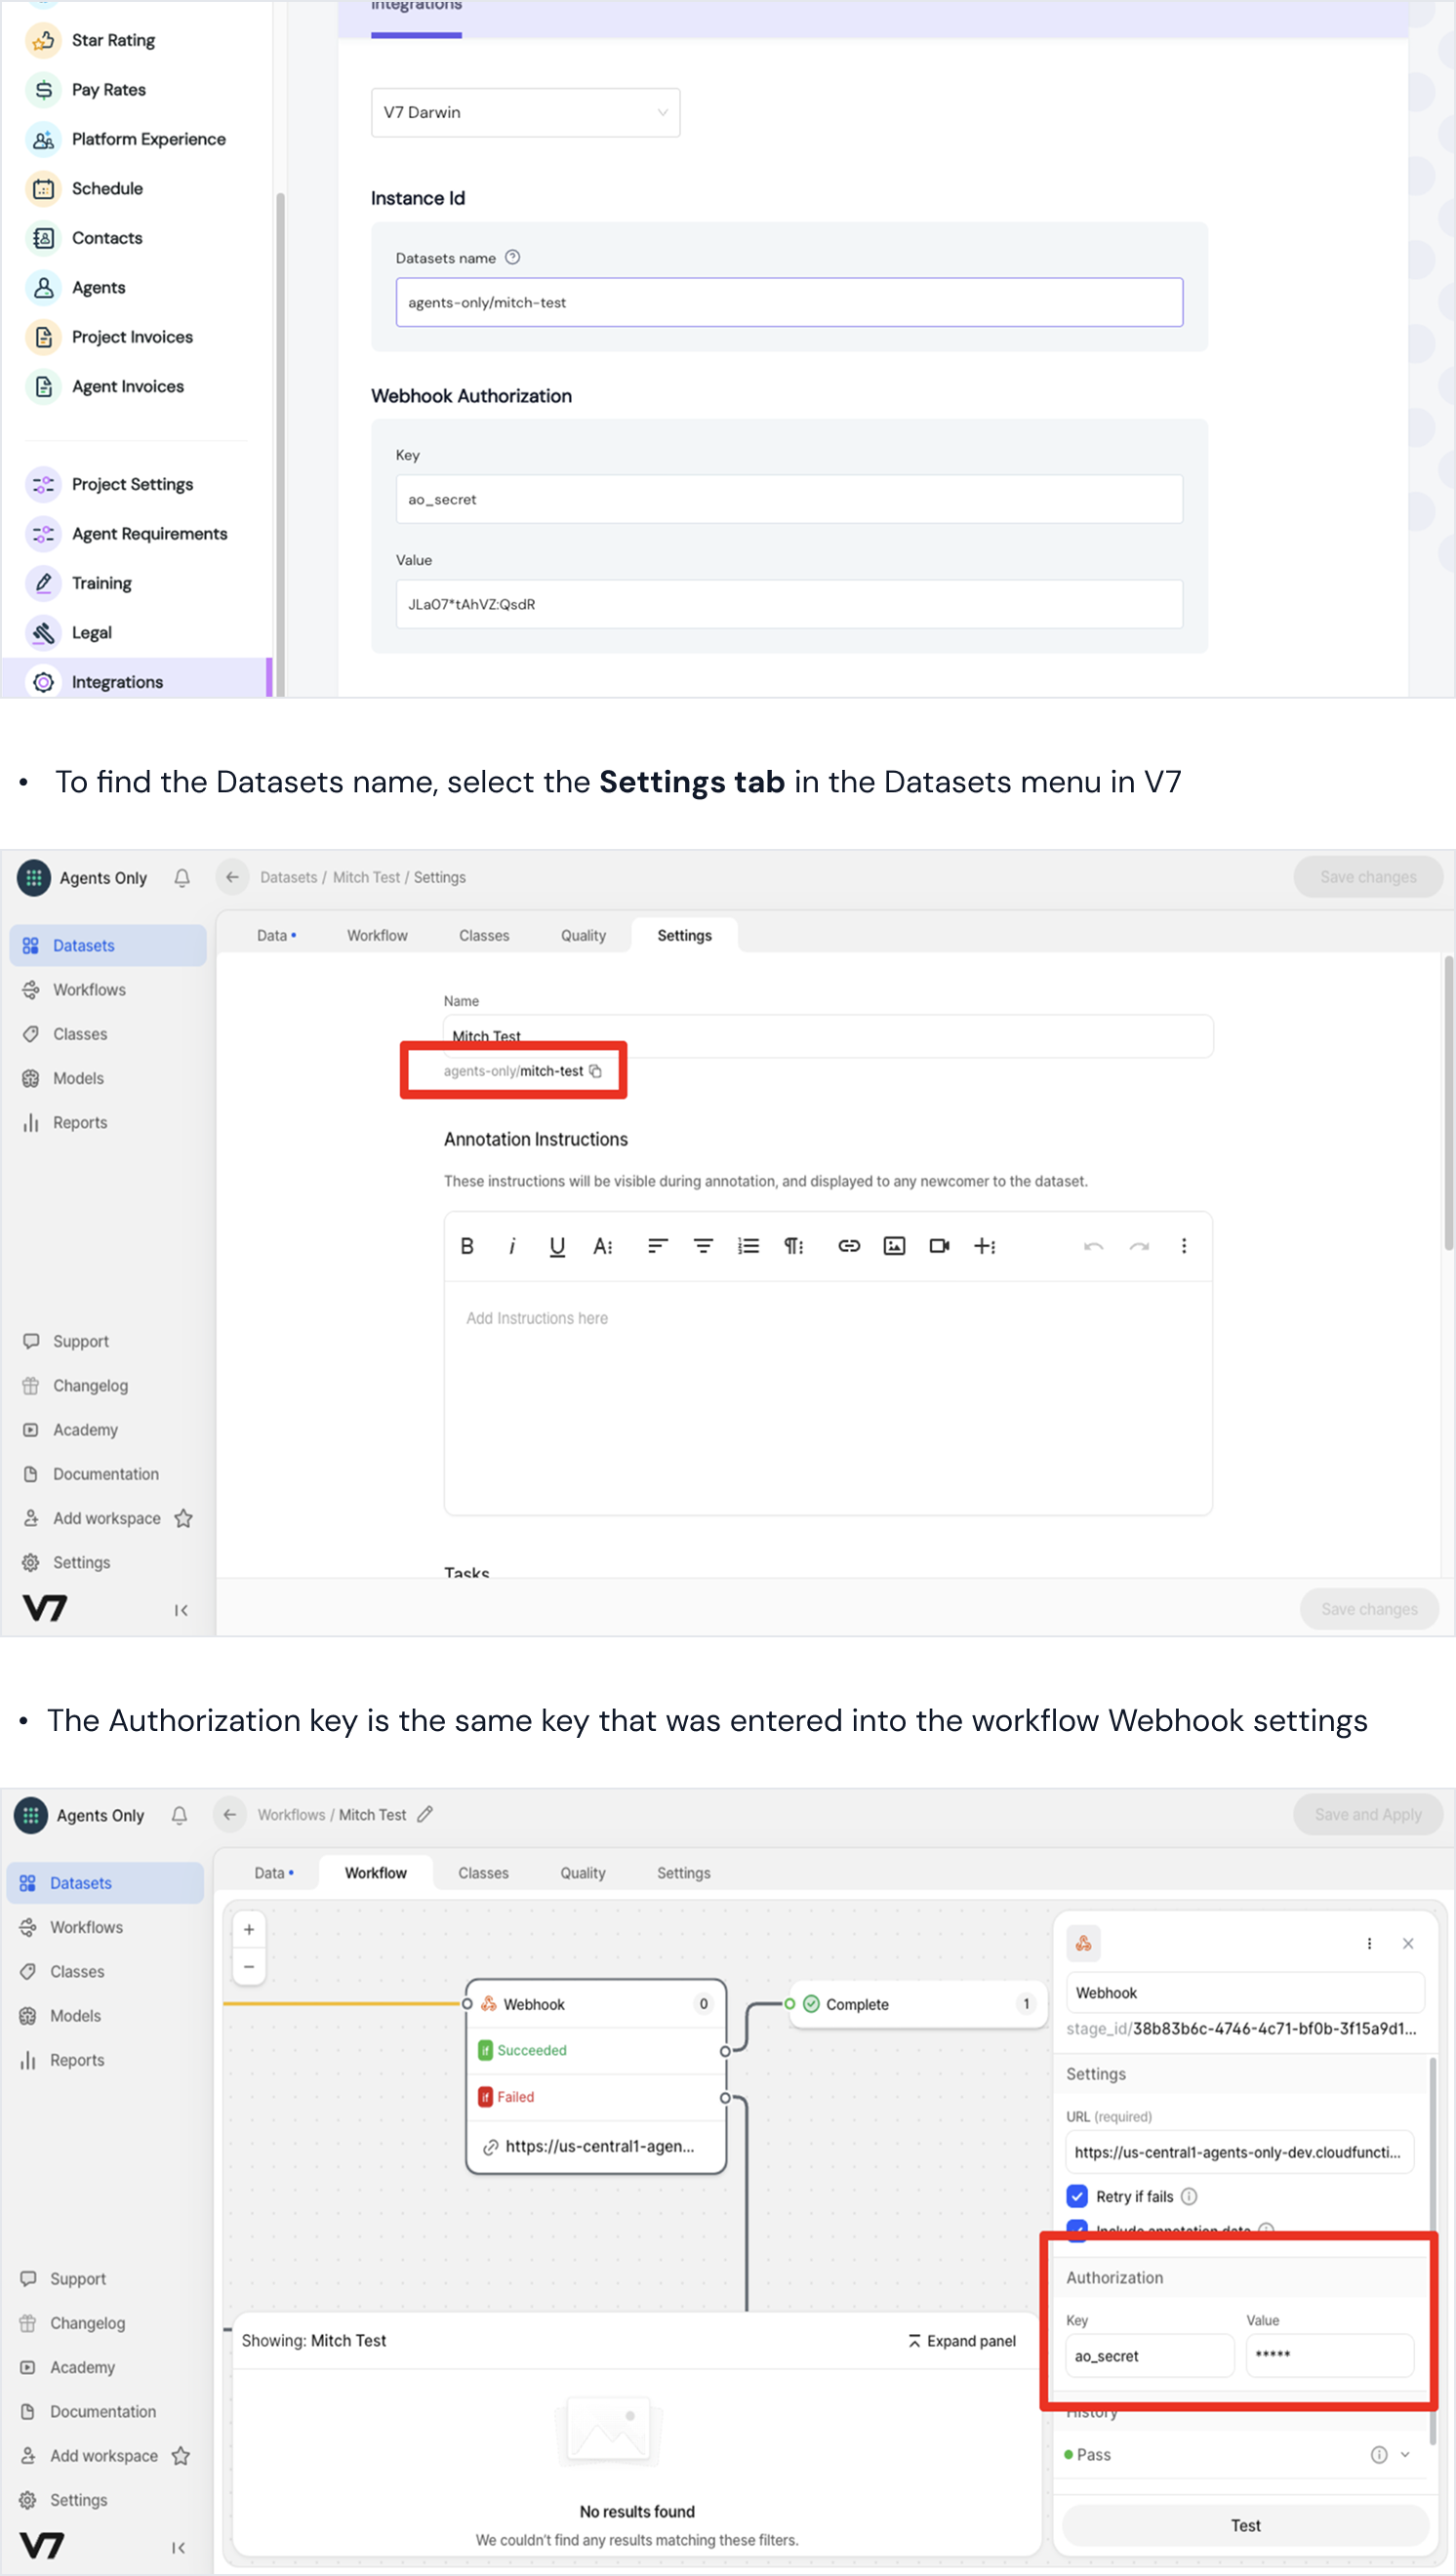Select the Complete stage node on the canvas
The height and width of the screenshot is (2576, 1456).
tap(917, 2004)
